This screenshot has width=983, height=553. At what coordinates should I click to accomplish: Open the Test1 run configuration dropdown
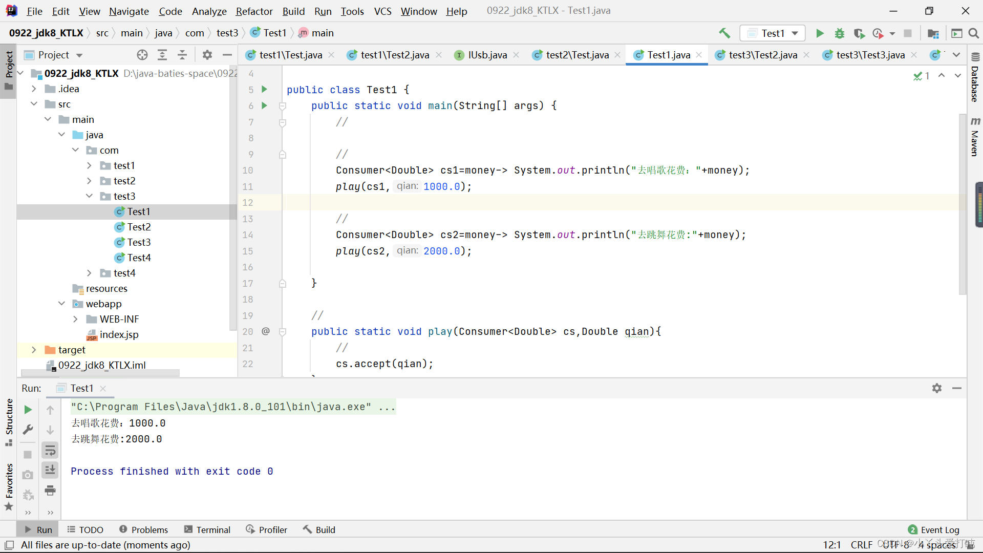point(773,33)
